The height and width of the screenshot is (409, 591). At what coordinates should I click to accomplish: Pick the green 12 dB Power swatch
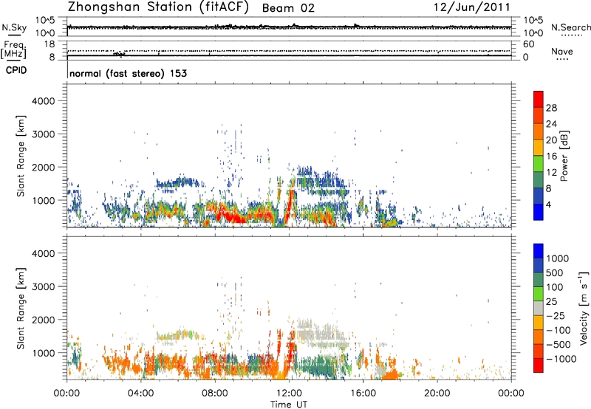click(x=539, y=164)
